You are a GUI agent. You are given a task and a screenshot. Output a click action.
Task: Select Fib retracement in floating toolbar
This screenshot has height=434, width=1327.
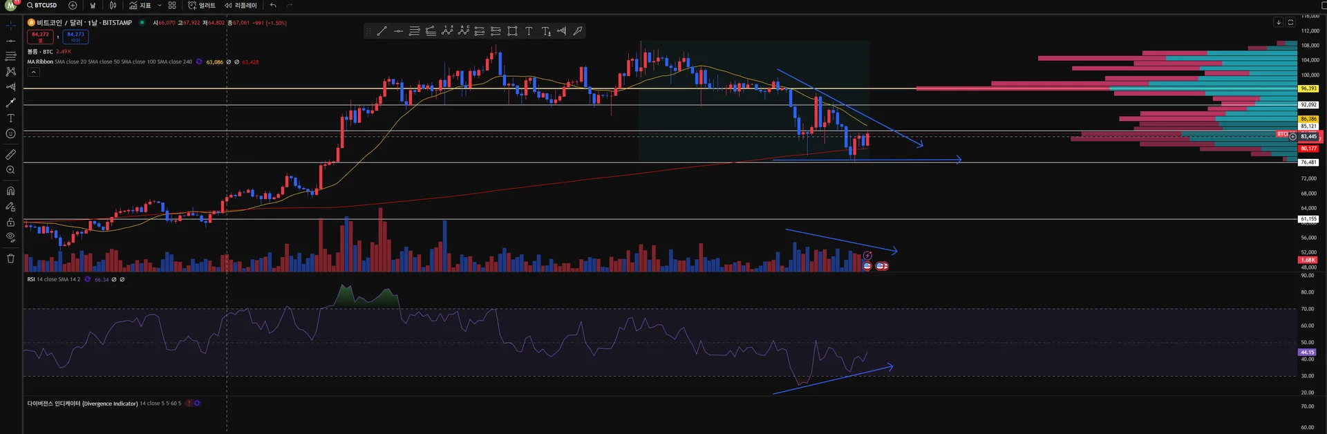415,31
